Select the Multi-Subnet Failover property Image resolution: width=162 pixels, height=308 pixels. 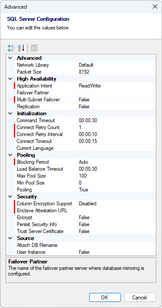pyautogui.click(x=38, y=100)
